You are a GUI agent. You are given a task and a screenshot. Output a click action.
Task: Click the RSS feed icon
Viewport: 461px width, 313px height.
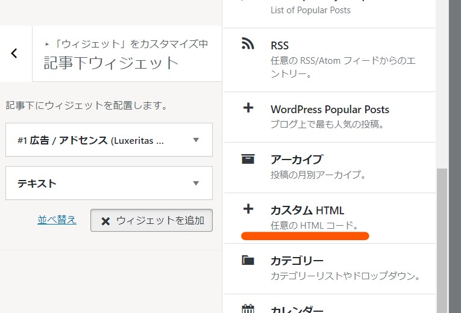248,43
